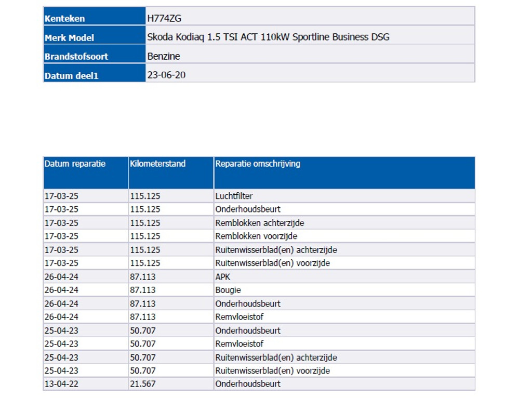This screenshot has height=399, width=532.
Task: Select Ruitenwisserblad(en) achterzijde at 50.707 km
Action: pyautogui.click(x=276, y=357)
